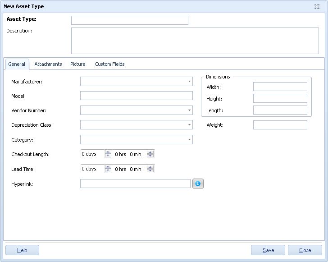
Task: Click the Save button
Action: tap(268, 250)
